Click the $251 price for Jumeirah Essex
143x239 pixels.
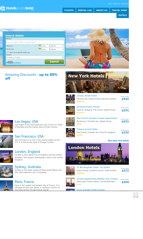tap(125, 111)
